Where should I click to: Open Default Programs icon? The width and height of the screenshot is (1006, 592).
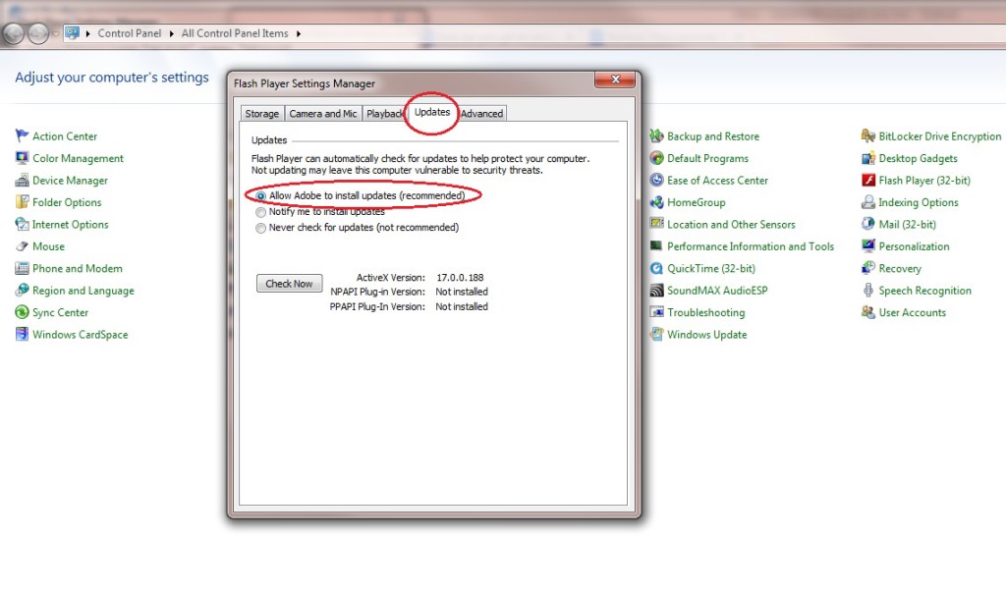pos(656,158)
